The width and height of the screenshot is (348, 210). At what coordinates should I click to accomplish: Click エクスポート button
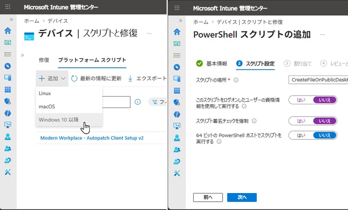point(147,79)
